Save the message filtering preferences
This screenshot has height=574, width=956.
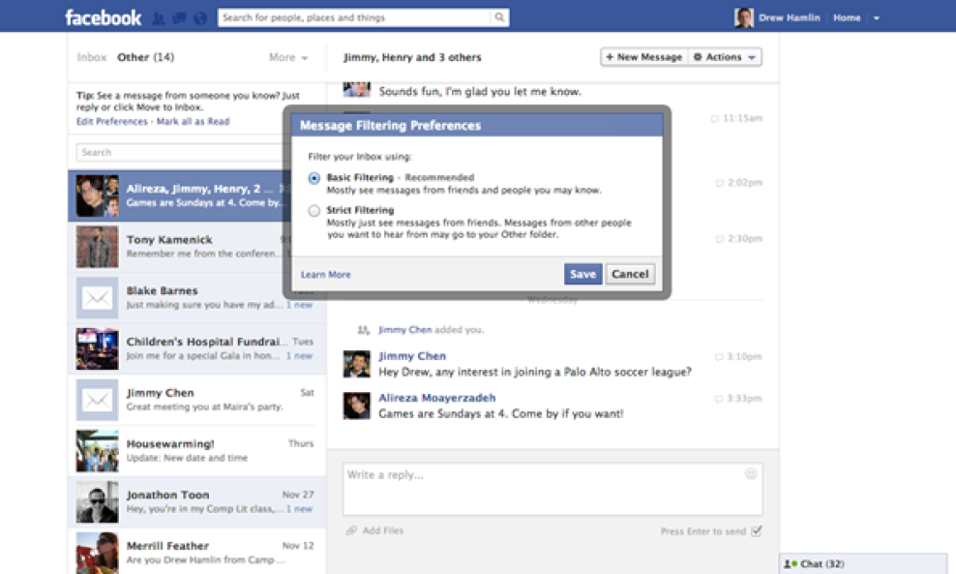(583, 274)
